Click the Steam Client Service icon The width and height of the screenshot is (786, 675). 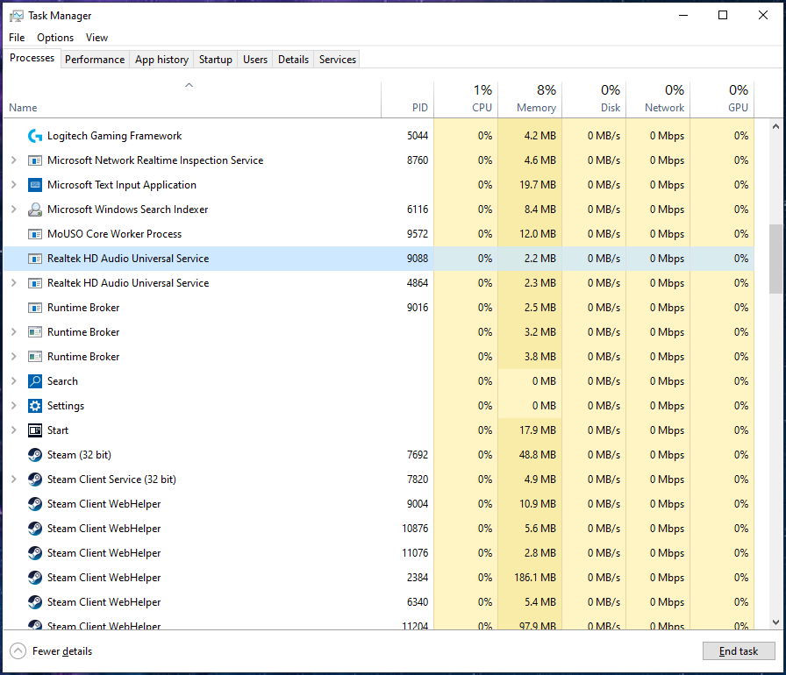click(x=35, y=480)
